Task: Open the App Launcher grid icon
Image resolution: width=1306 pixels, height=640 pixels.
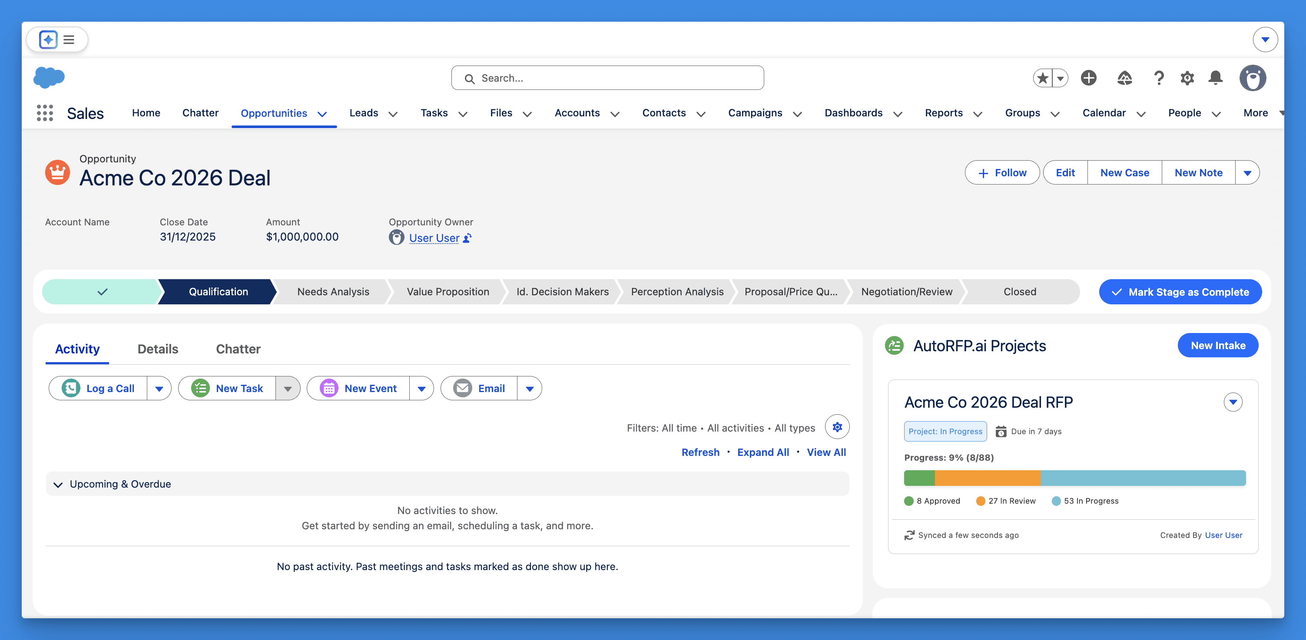Action: point(45,112)
